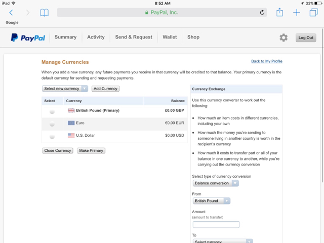Click the Amount input field
Image resolution: width=324 pixels, height=243 pixels.
216,225
